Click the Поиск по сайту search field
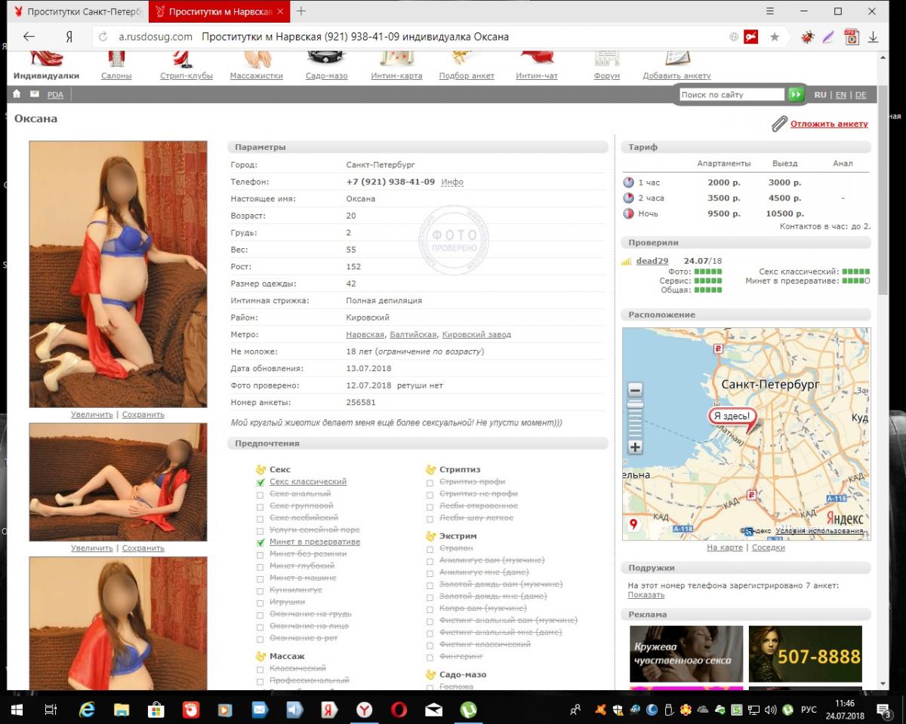 731,95
